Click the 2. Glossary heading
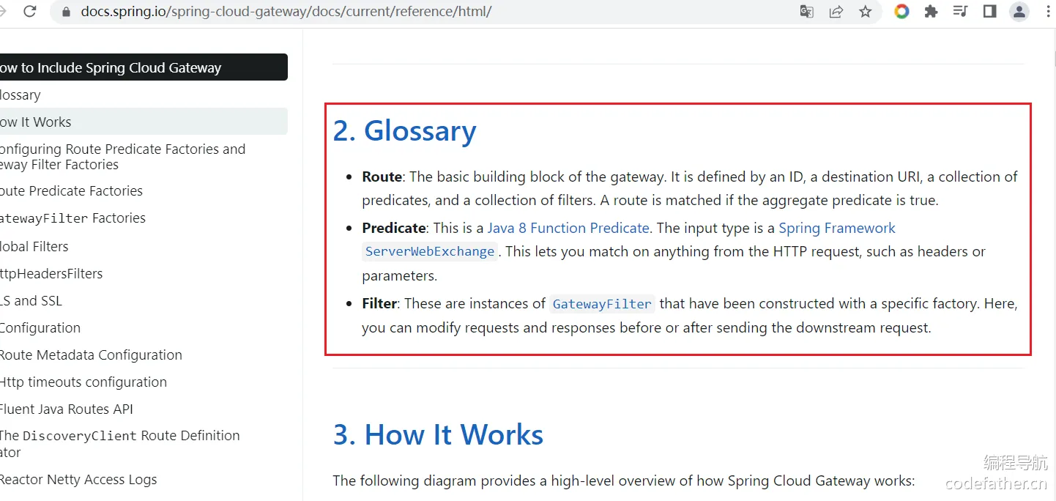Viewport: 1056px width, 501px height. point(405,130)
